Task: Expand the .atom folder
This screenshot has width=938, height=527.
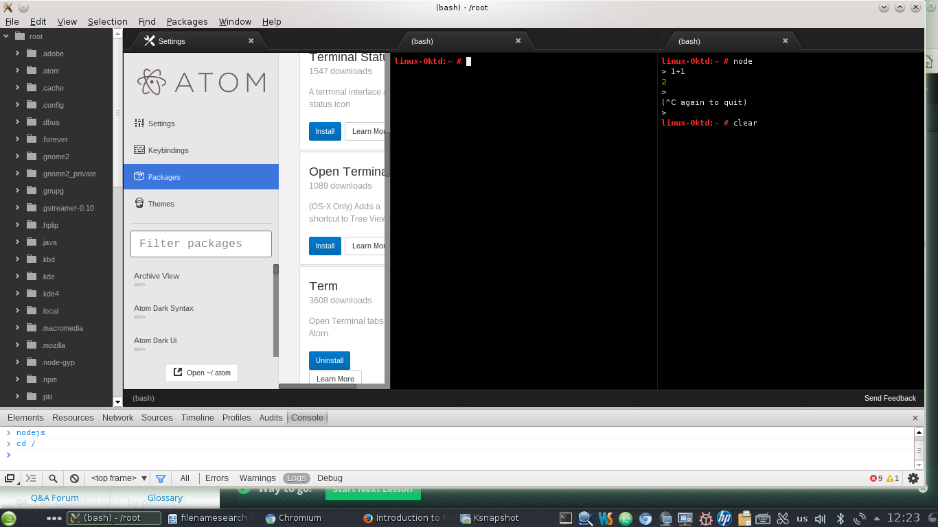Action: click(18, 71)
